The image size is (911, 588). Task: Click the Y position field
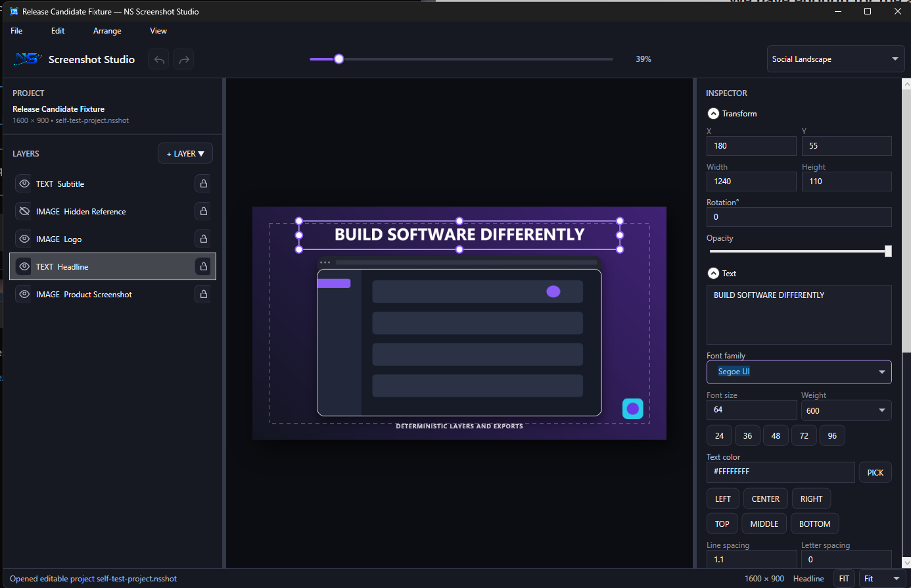click(847, 146)
